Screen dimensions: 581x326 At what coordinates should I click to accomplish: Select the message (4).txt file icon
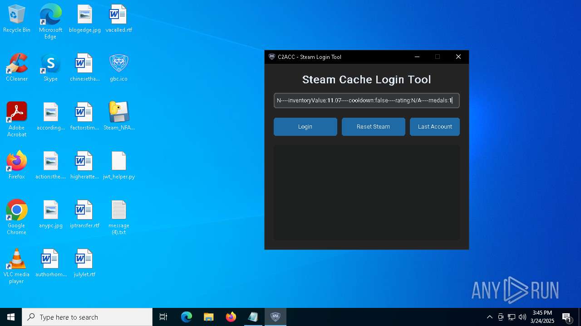[x=118, y=217]
